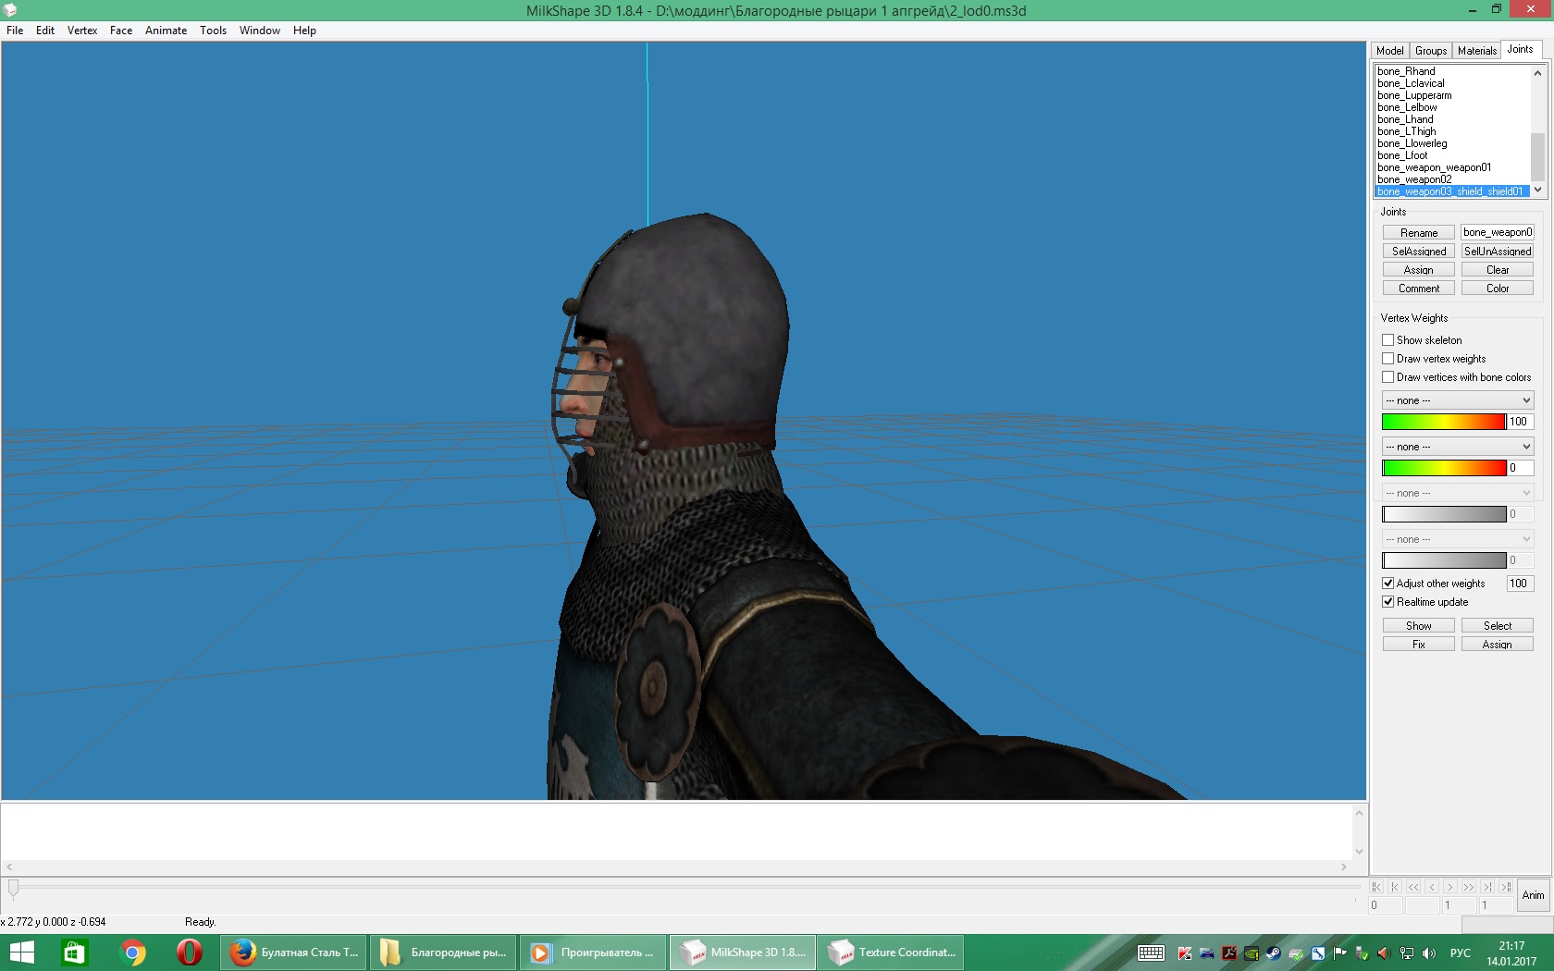Click the SelUnAssigned button
Viewport: 1554px width, 971px height.
click(x=1498, y=252)
